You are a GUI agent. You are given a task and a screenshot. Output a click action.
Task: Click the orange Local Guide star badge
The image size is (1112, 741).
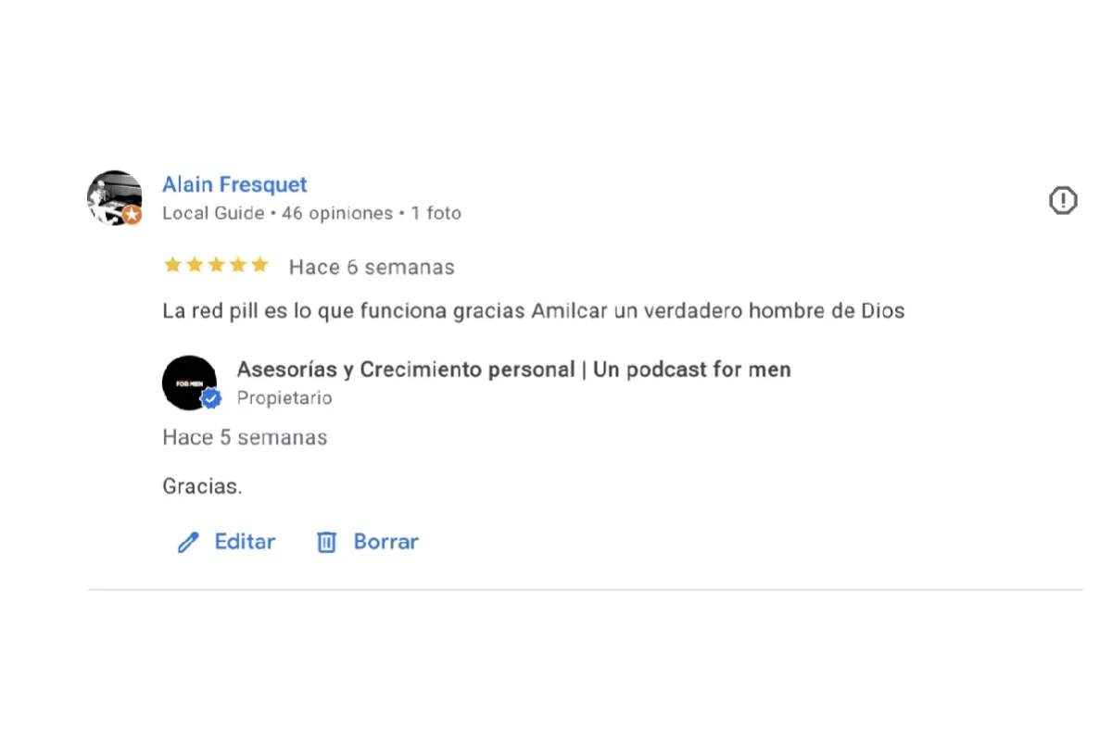pos(133,216)
